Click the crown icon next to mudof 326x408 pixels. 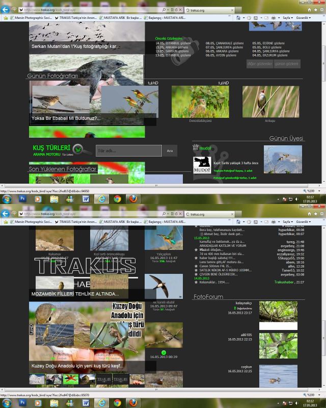(195, 147)
